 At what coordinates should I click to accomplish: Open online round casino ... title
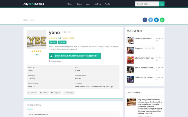pyautogui.click(x=145, y=77)
